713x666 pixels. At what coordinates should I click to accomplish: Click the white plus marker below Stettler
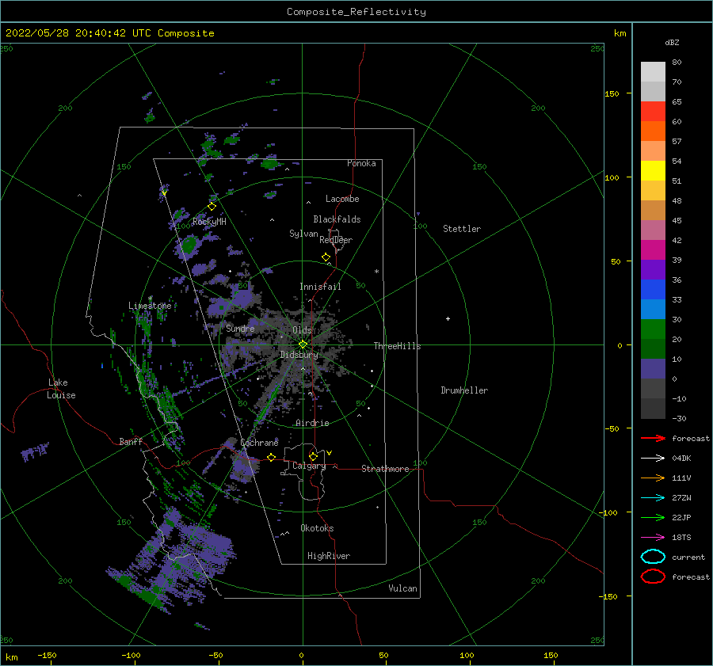click(x=448, y=318)
